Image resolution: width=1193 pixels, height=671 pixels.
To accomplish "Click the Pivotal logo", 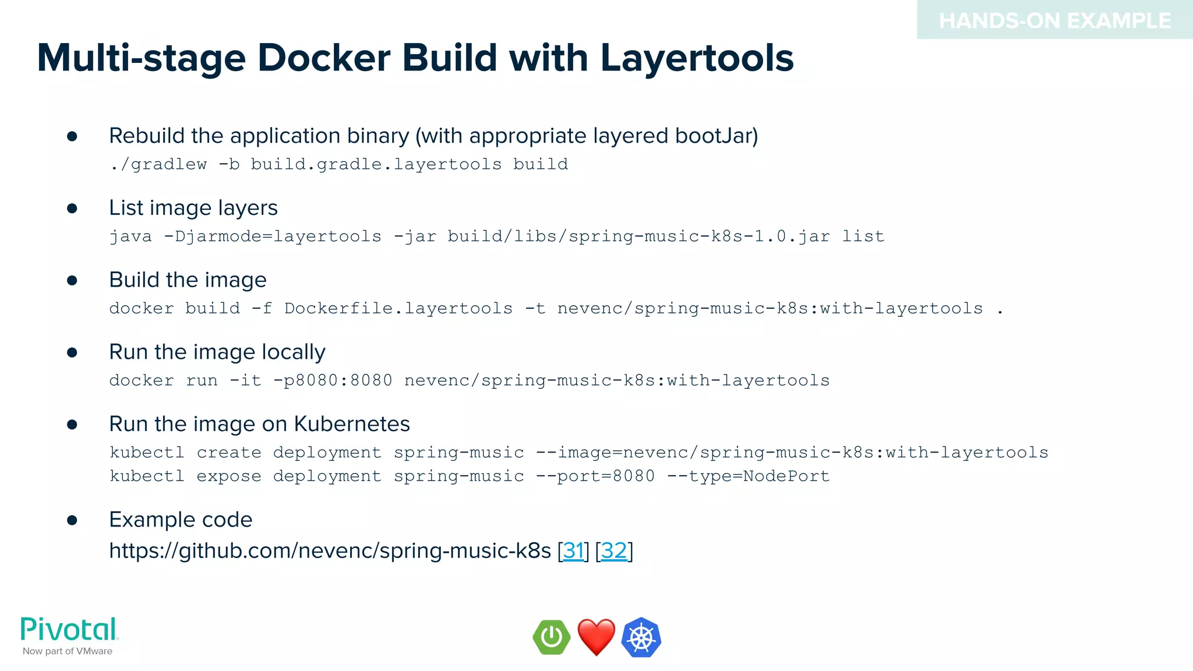I will pos(69,630).
